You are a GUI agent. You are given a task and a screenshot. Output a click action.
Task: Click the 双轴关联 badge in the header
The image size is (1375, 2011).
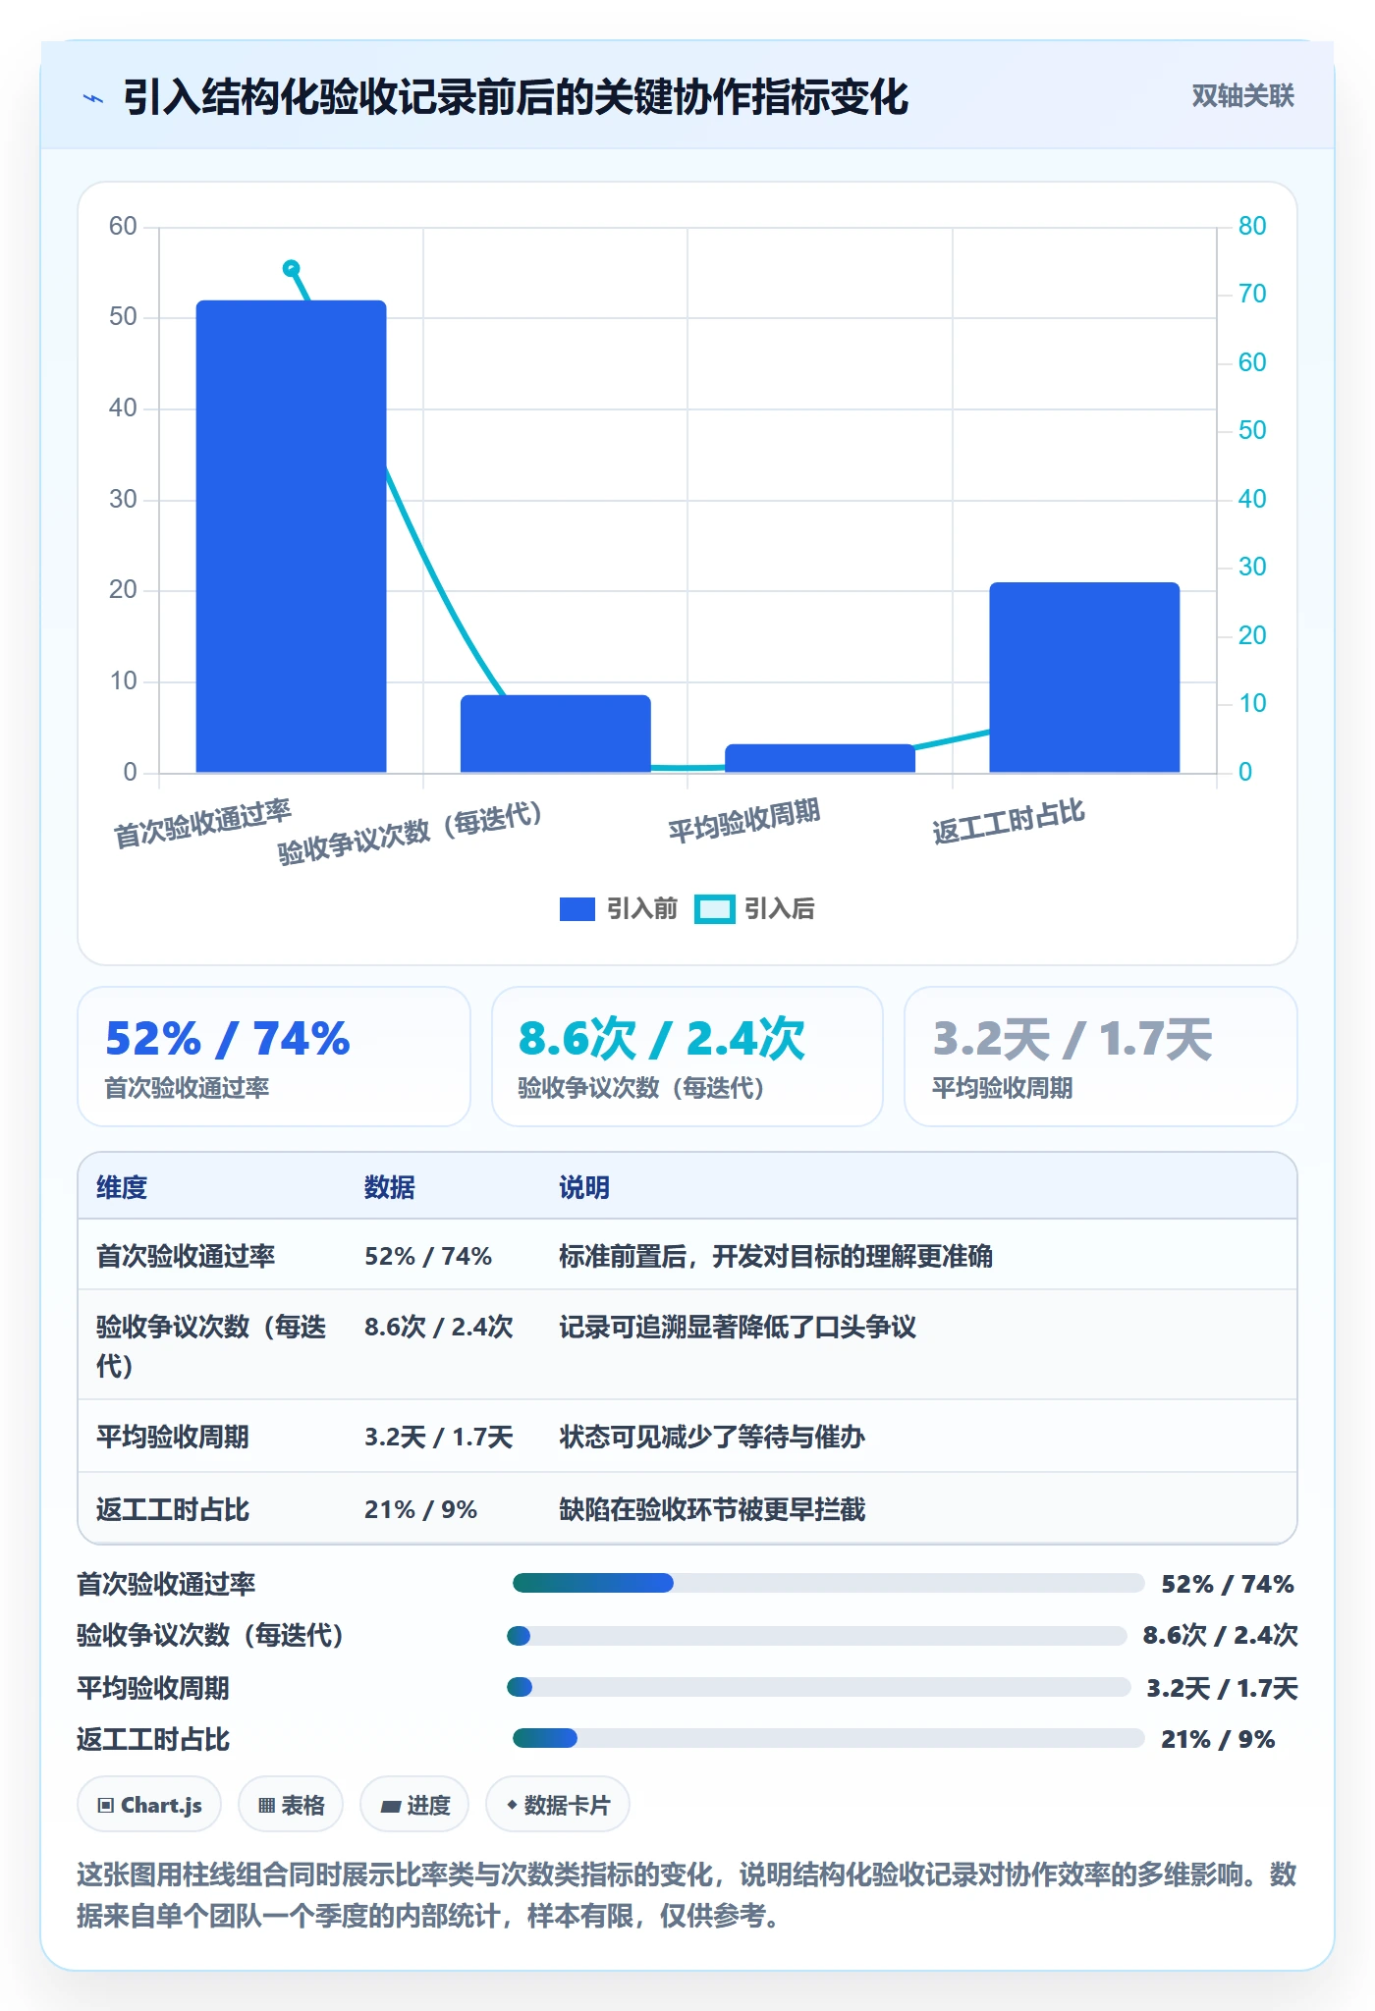(x=1242, y=96)
